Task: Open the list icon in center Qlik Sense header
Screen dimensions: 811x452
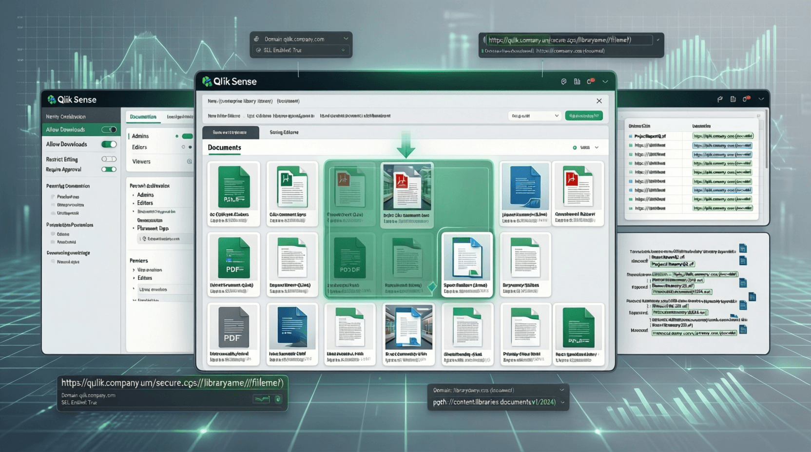Action: tap(577, 82)
